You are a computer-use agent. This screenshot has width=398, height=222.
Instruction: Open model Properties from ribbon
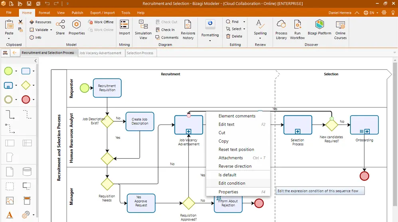coord(77,27)
